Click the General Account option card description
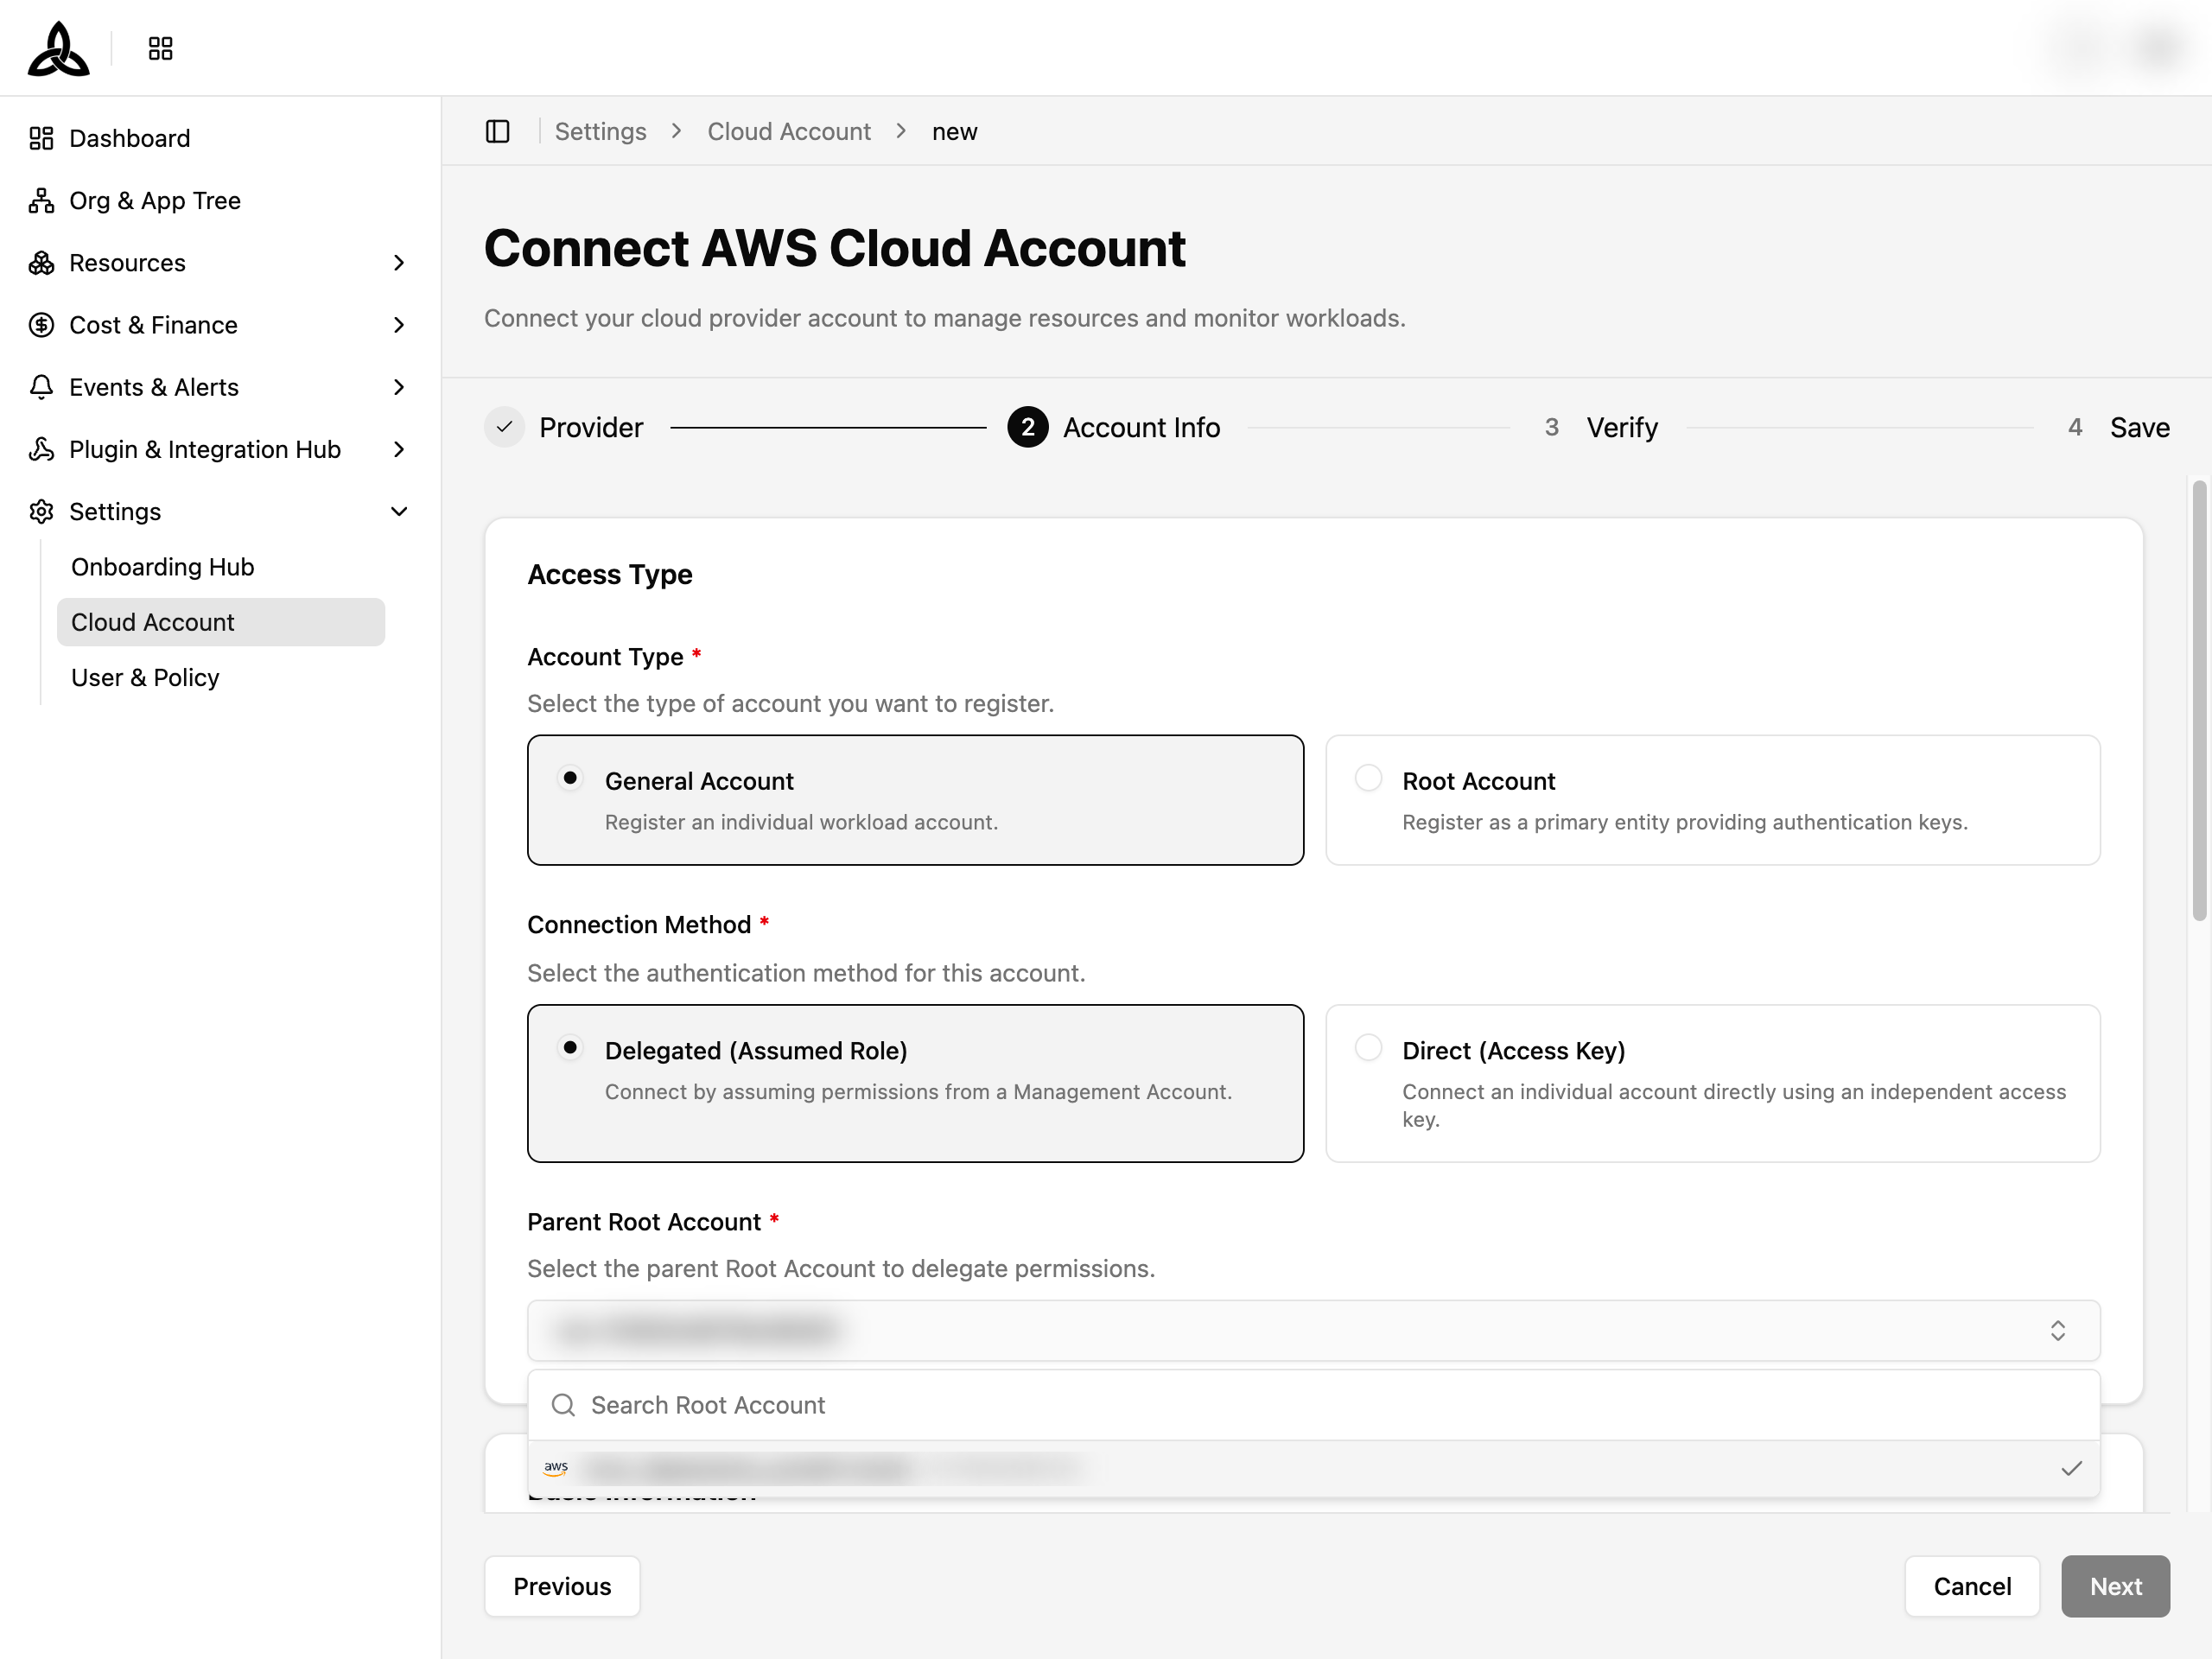 click(x=801, y=822)
